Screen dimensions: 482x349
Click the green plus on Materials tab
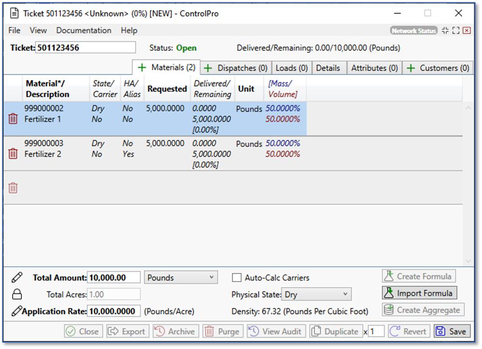(142, 68)
